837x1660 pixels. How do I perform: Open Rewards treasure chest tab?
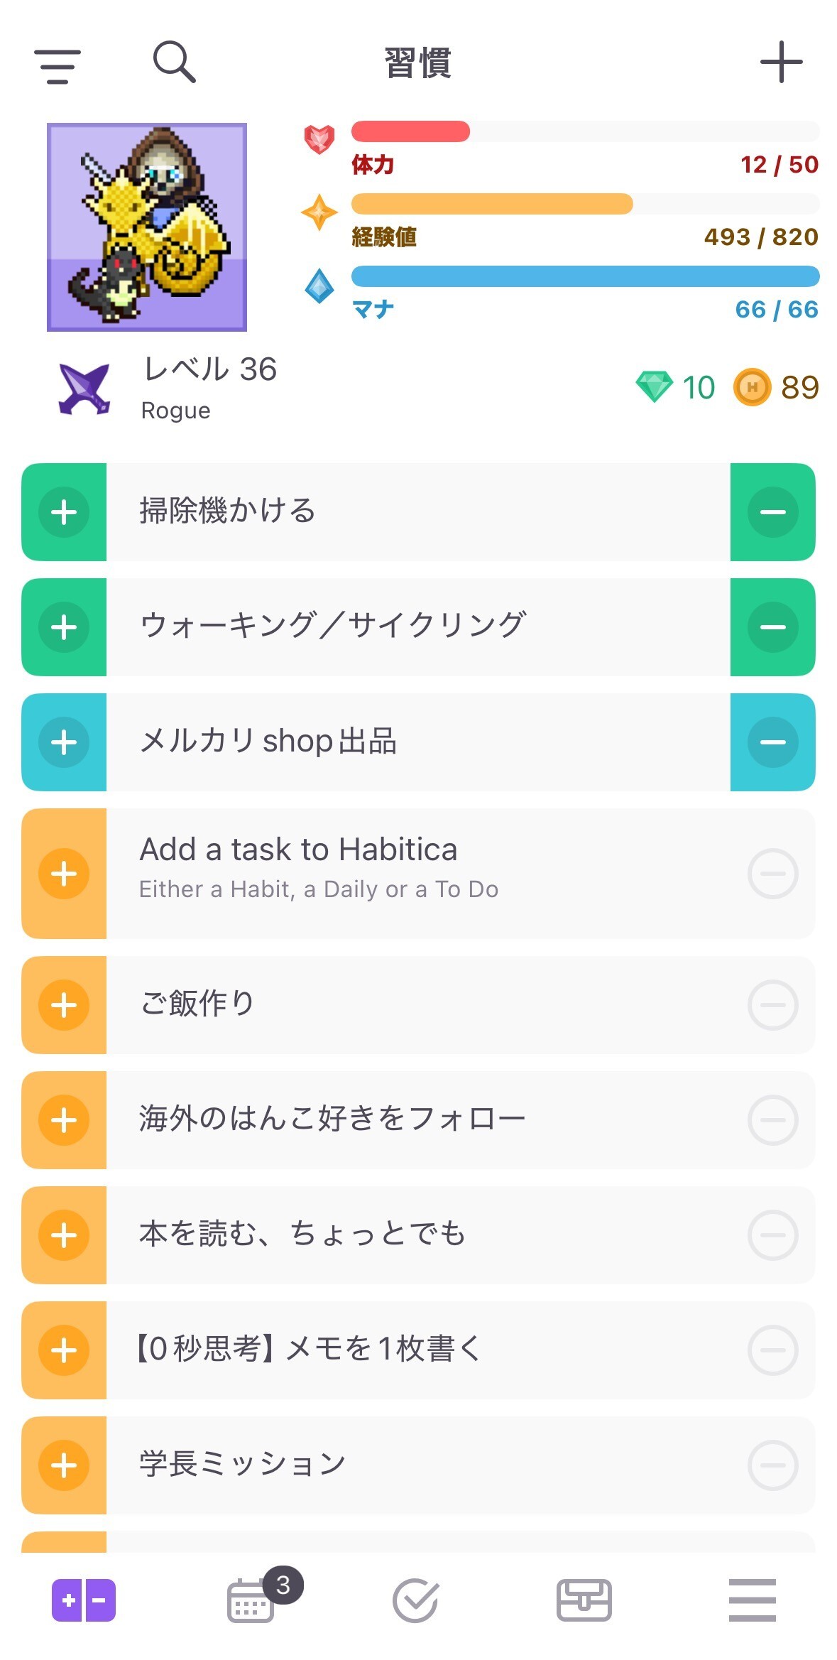click(584, 1600)
